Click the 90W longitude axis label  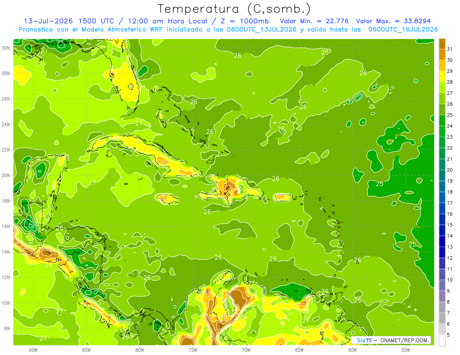tap(33, 350)
